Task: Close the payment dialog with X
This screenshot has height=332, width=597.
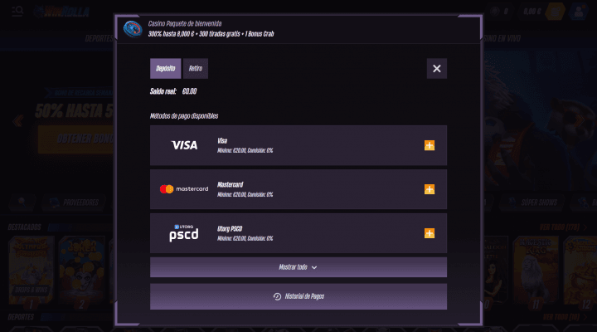Action: (437, 69)
